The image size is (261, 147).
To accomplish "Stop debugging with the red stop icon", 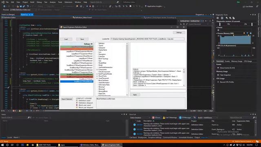I will (x=90, y=7).
